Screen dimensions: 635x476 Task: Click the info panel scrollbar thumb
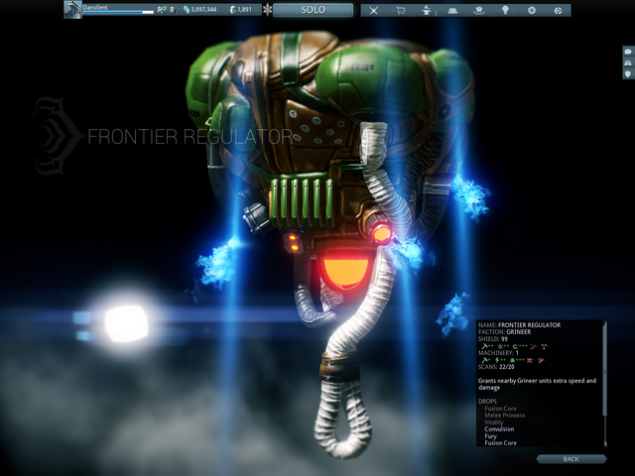click(x=604, y=370)
